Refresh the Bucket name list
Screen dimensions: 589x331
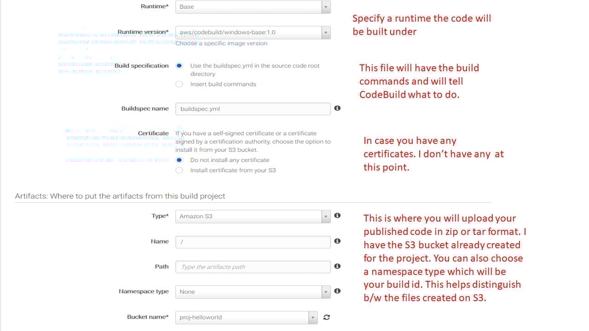[x=327, y=317]
